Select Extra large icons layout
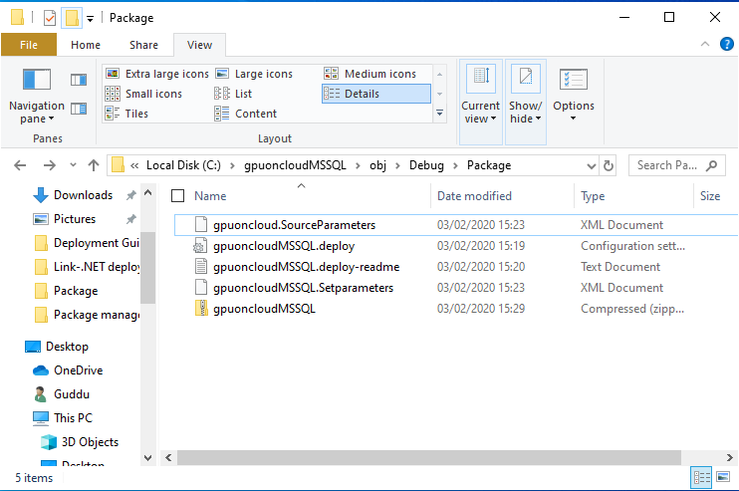The height and width of the screenshot is (491, 739). coord(157,74)
